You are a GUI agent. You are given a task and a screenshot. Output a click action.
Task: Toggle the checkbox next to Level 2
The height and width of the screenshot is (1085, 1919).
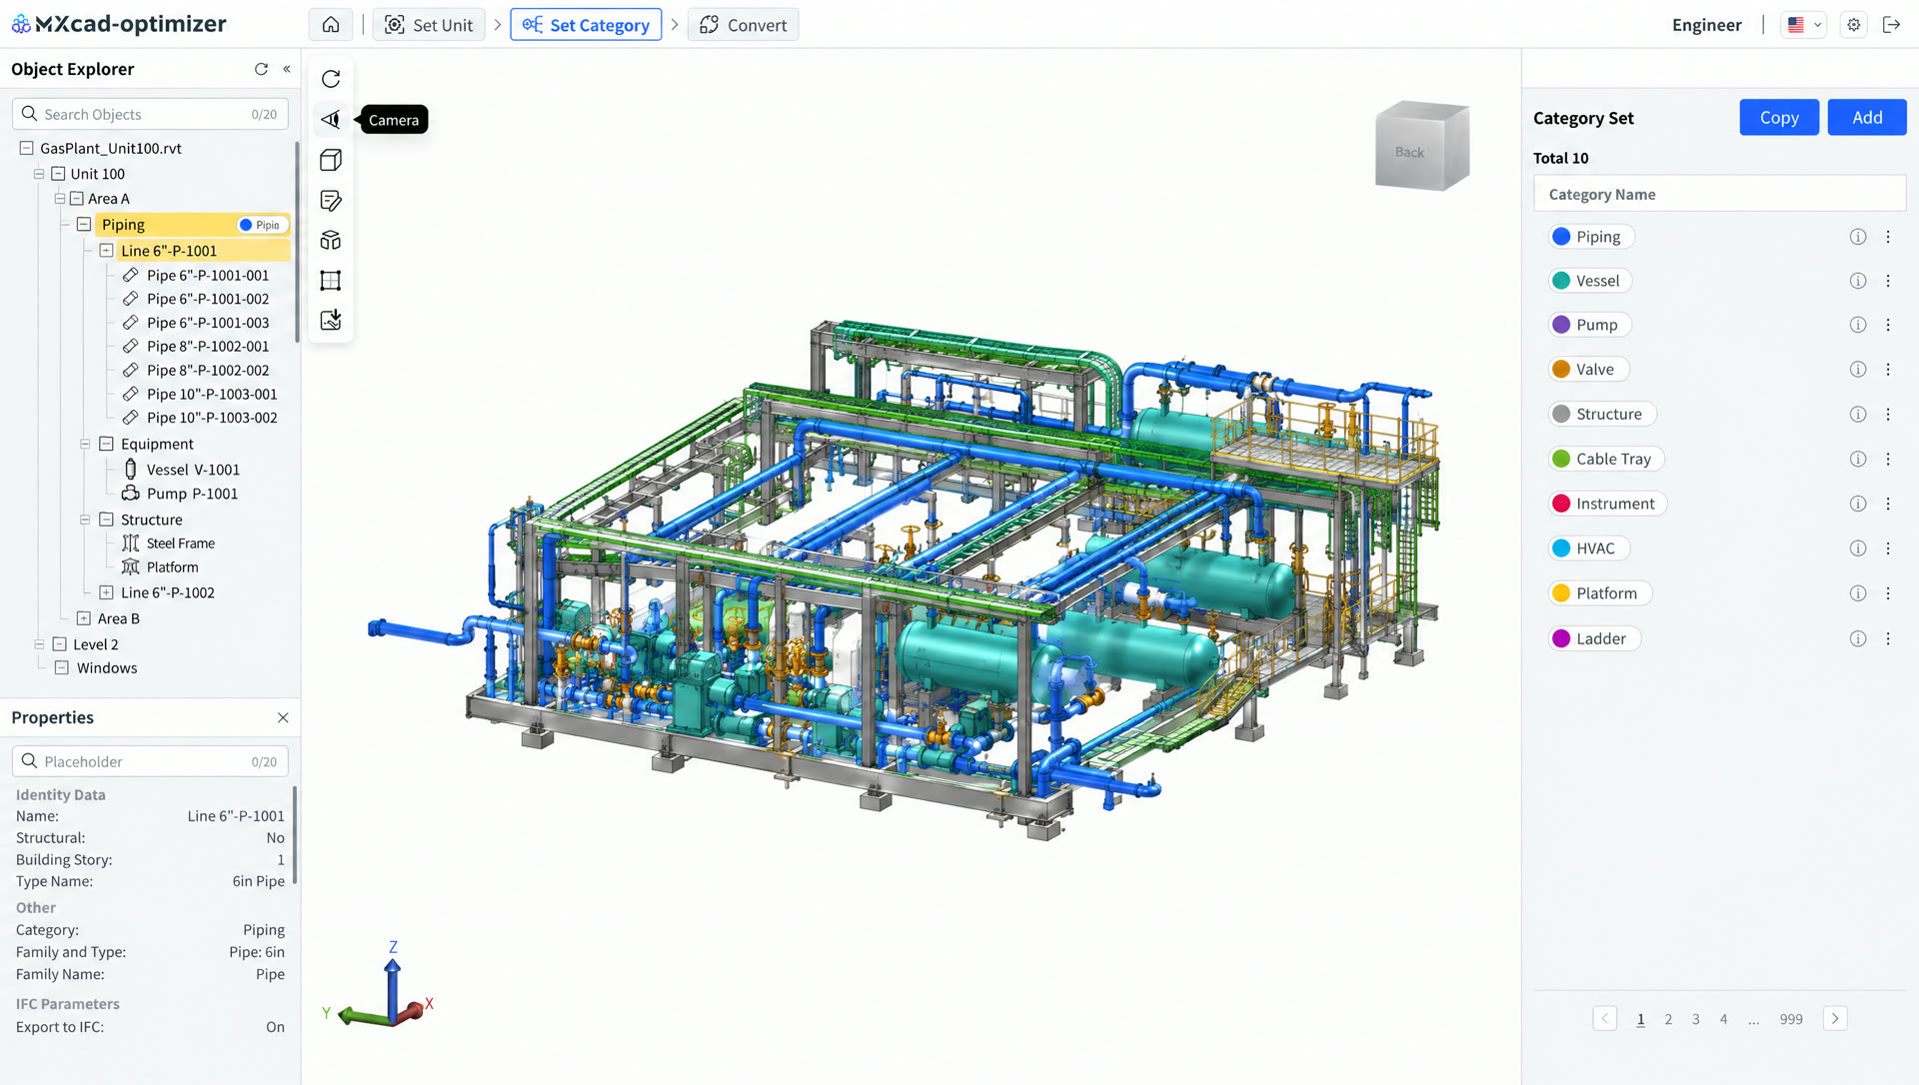point(59,644)
